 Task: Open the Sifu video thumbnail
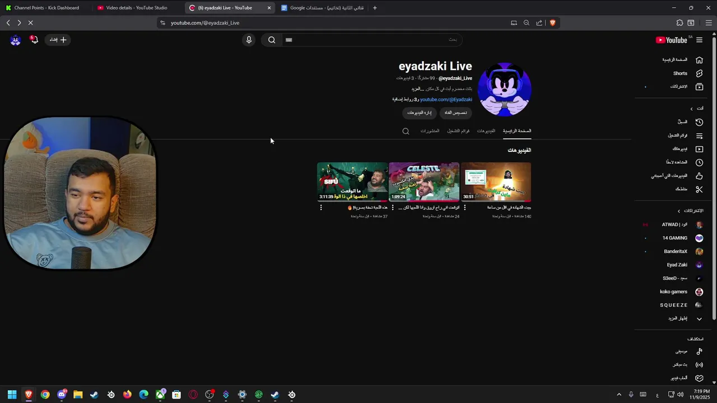(x=352, y=182)
